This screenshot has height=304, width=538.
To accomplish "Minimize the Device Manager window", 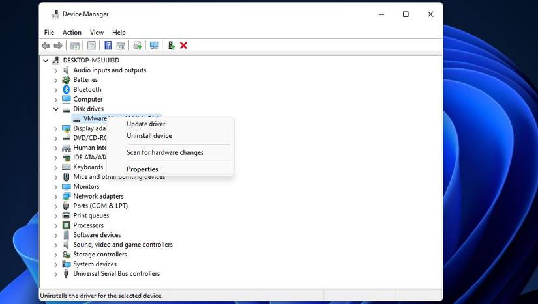I will pyautogui.click(x=381, y=14).
